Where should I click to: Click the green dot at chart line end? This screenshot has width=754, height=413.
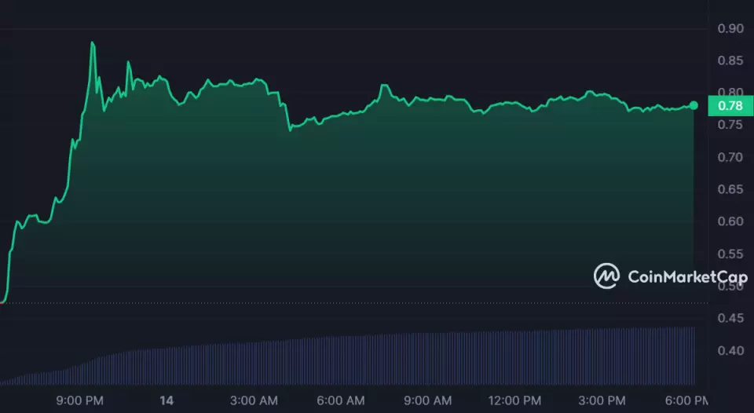(694, 105)
